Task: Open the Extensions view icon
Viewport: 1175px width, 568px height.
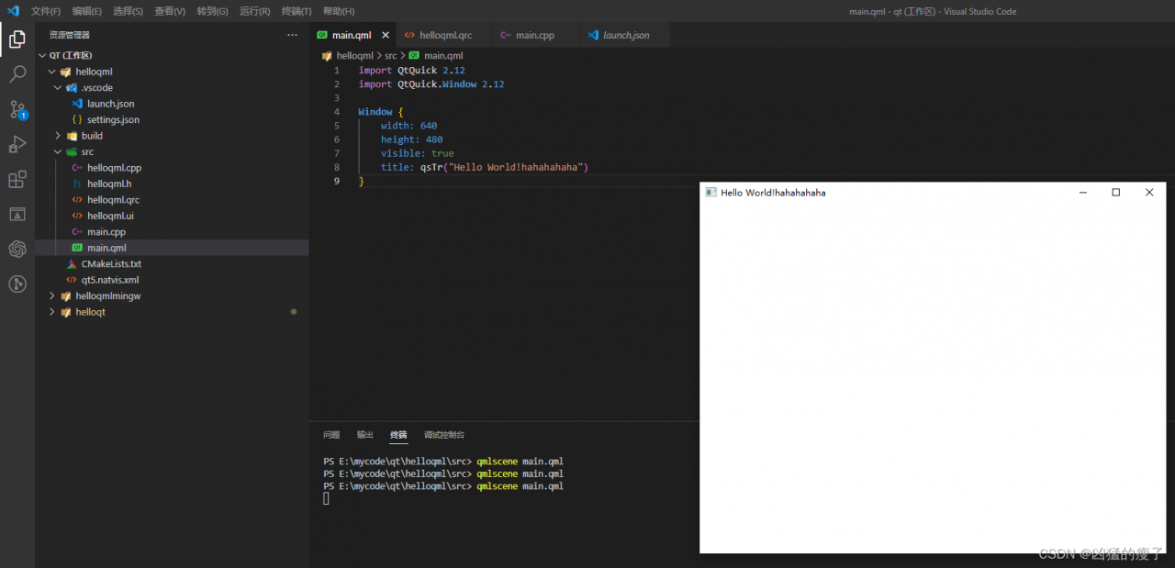Action: (17, 179)
